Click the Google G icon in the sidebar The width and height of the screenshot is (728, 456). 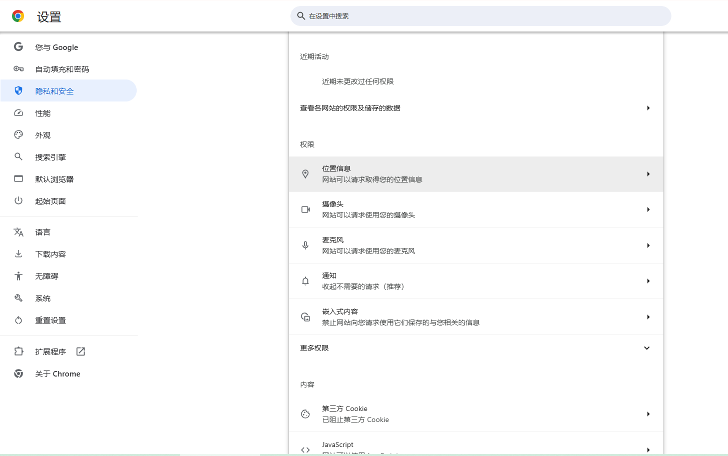coord(19,46)
